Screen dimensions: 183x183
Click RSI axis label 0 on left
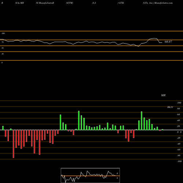(x=2, y=63)
